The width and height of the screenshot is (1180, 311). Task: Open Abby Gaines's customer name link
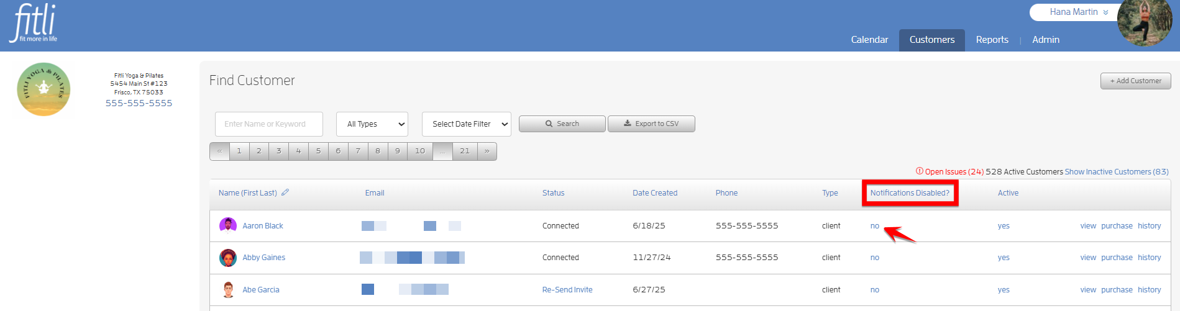tap(264, 258)
